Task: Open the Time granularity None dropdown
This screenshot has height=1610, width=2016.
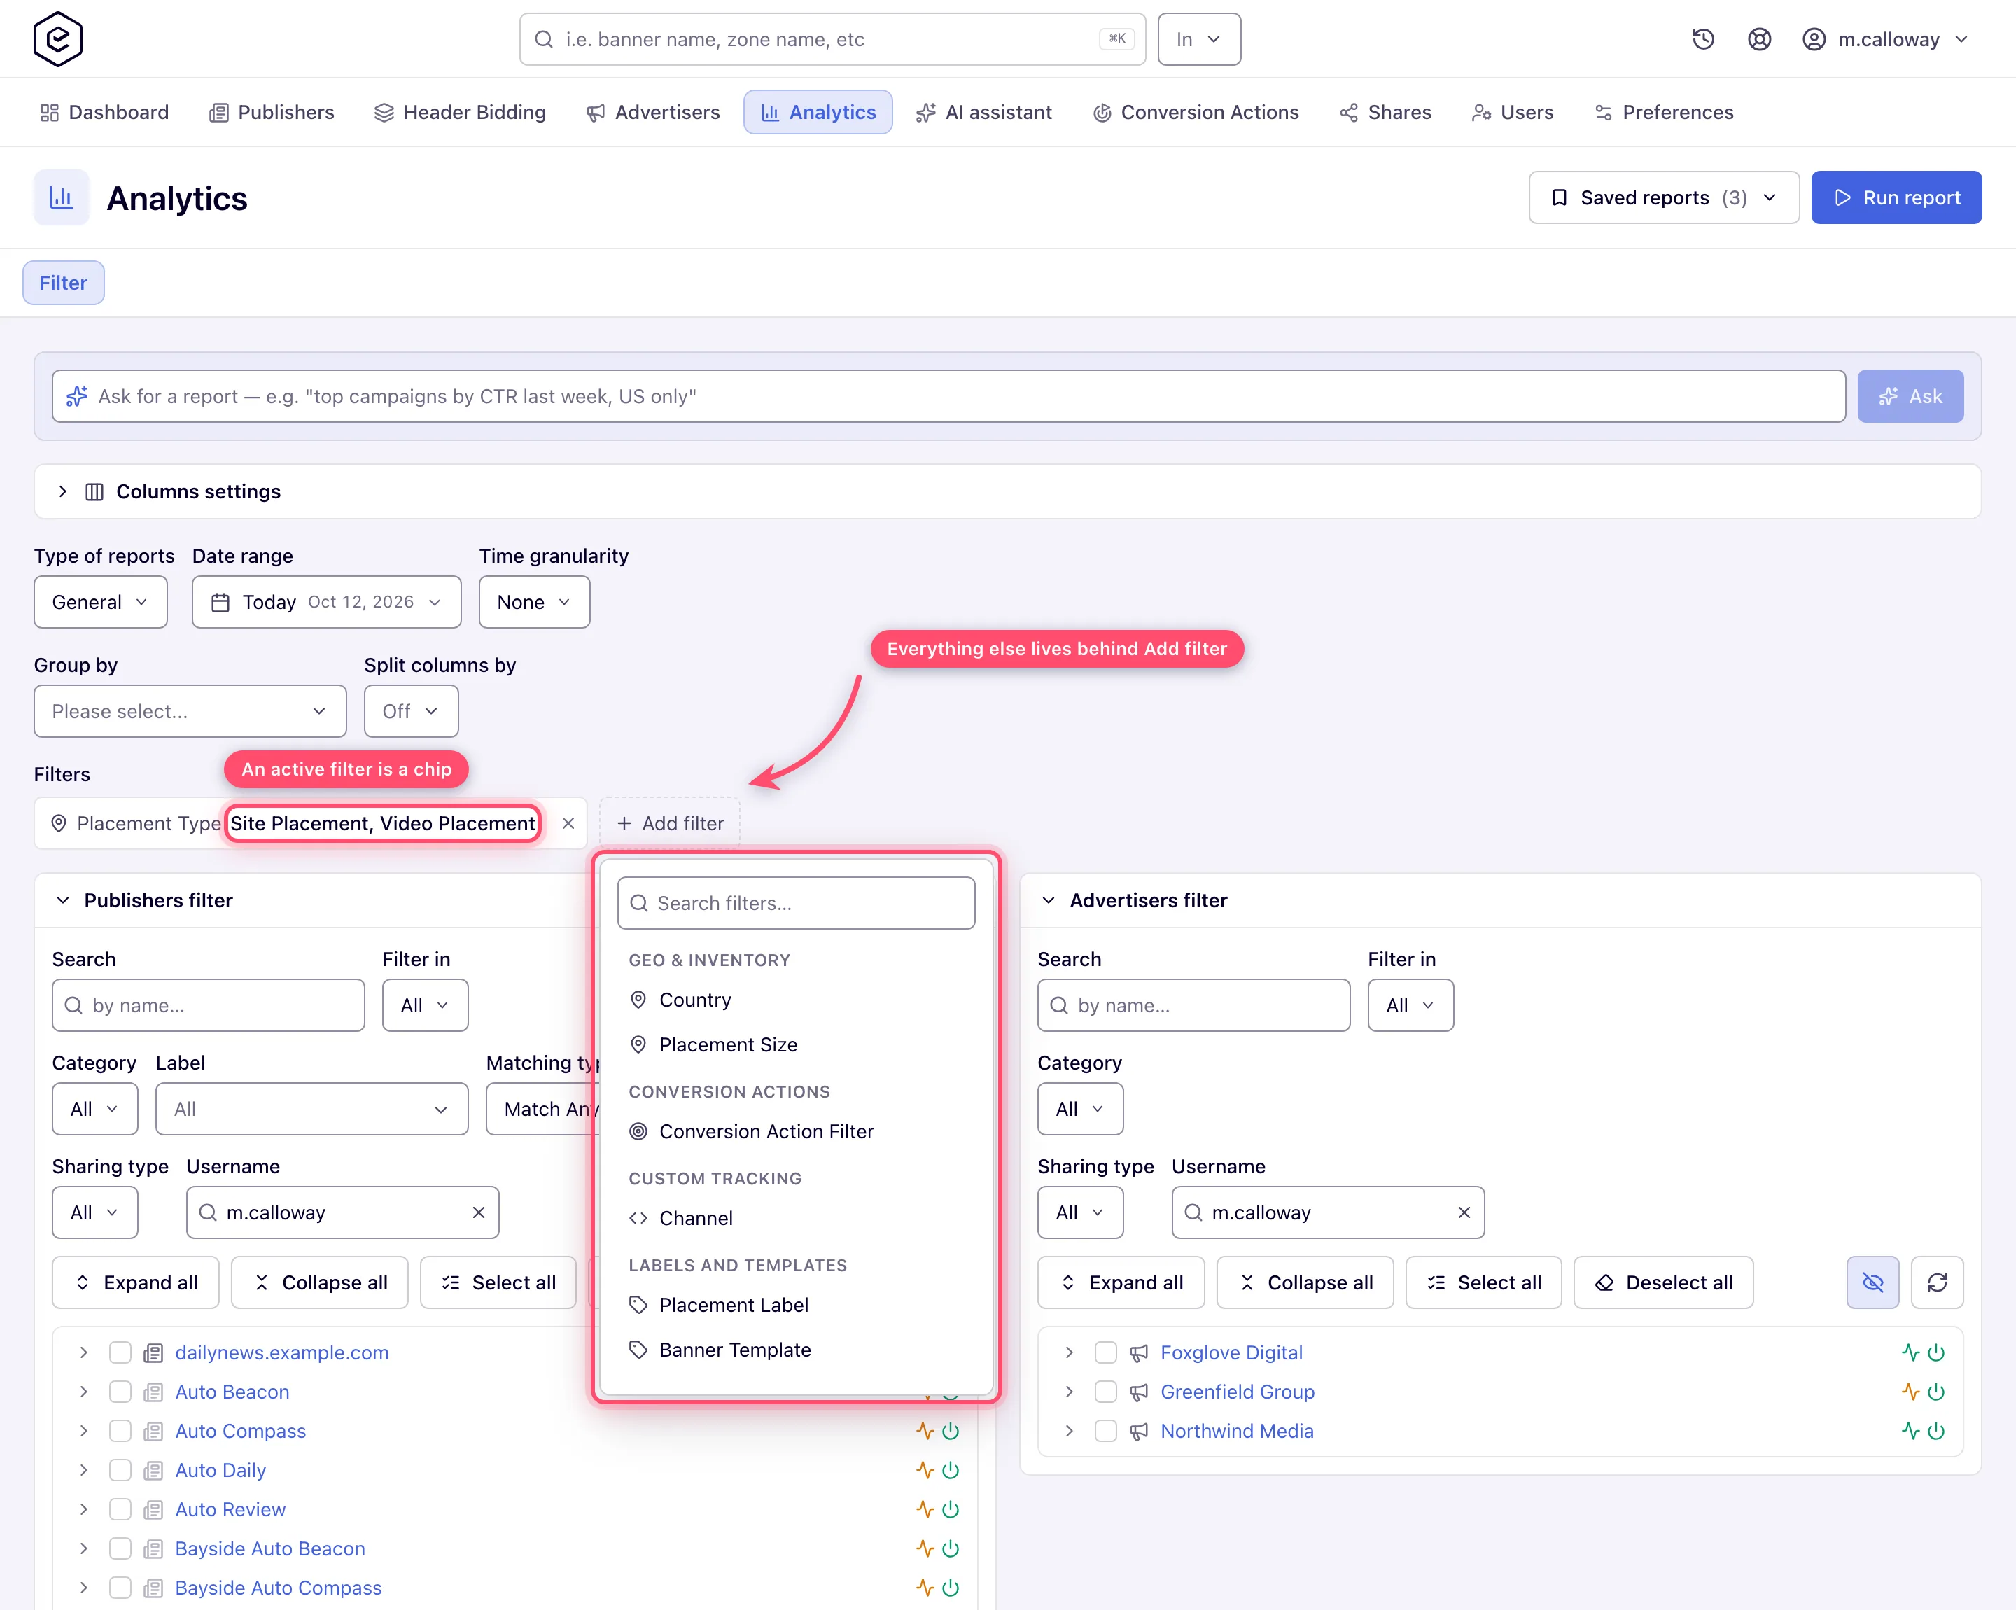Action: pyautogui.click(x=534, y=602)
